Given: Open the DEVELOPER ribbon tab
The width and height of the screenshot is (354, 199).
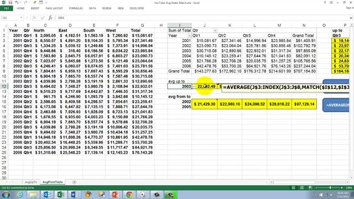Looking at the screenshot, I should coord(137,8).
